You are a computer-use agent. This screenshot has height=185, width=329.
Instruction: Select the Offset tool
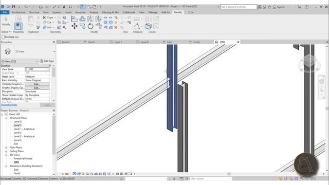pyautogui.click(x=82, y=18)
